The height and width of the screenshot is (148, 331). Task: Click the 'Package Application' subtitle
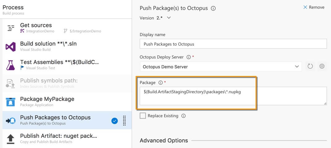(37, 105)
